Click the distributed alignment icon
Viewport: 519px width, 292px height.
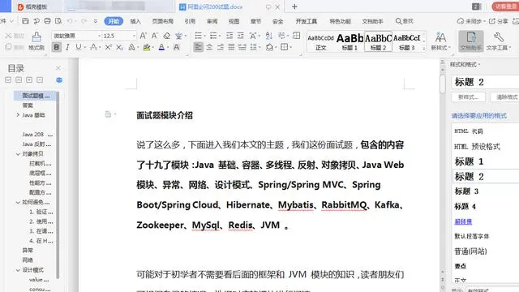coord(242,47)
